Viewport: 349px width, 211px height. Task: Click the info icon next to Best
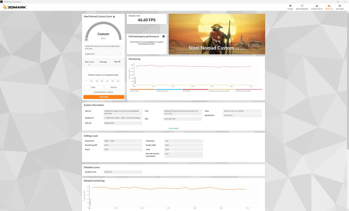point(120,62)
